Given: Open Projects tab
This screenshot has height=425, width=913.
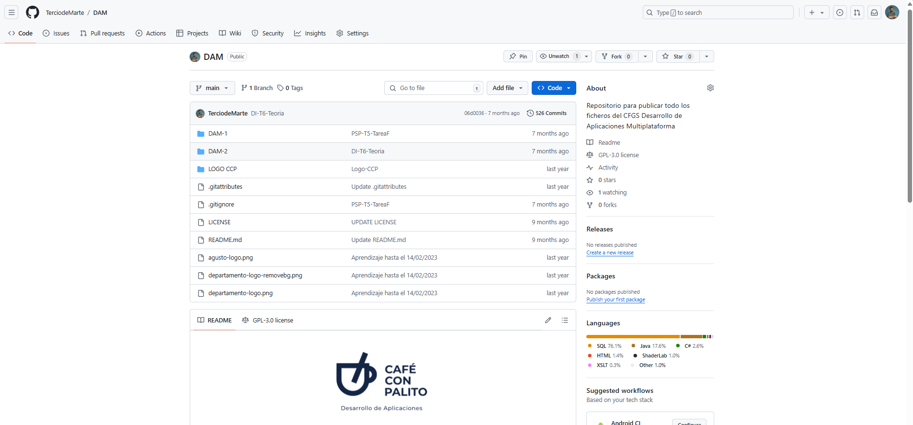Looking at the screenshot, I should (192, 33).
